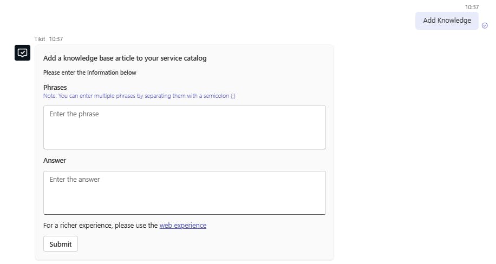Click the knowledge base article card heading
Viewport: 496px width, 264px height.
[125, 58]
